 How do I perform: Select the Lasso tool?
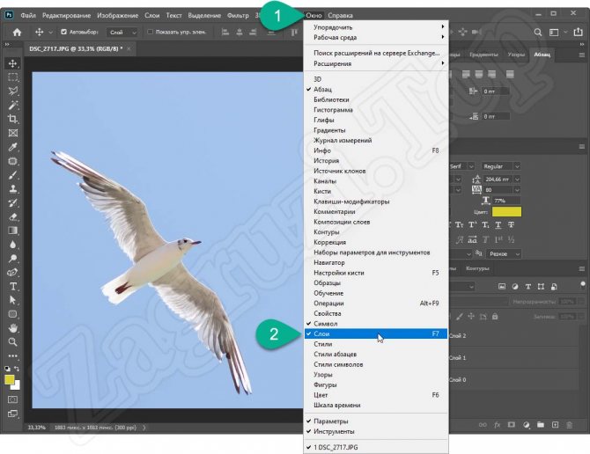pyautogui.click(x=13, y=92)
